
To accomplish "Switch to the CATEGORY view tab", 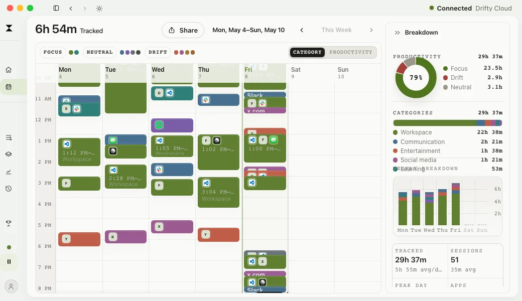I will click(307, 52).
